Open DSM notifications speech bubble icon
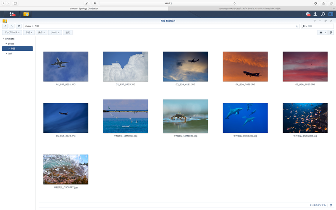The height and width of the screenshot is (210, 336). (308, 14)
